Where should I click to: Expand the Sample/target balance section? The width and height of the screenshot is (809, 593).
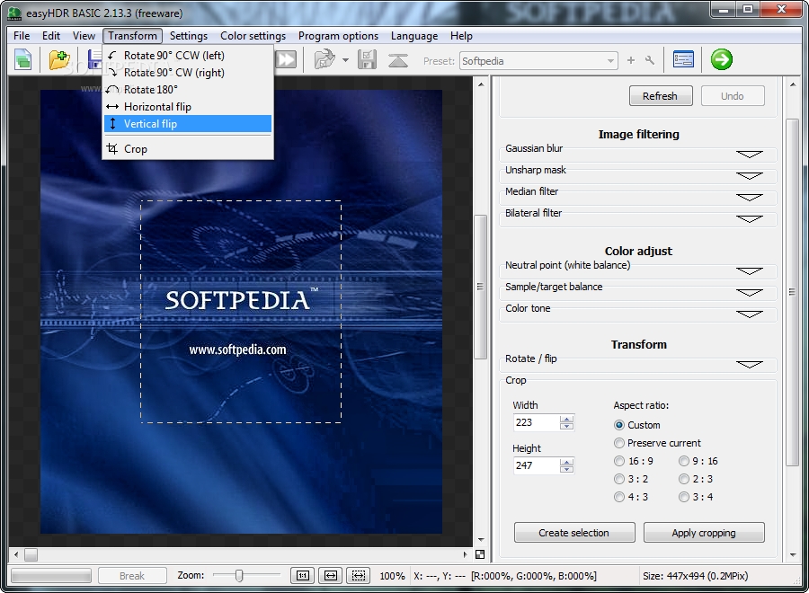[749, 293]
